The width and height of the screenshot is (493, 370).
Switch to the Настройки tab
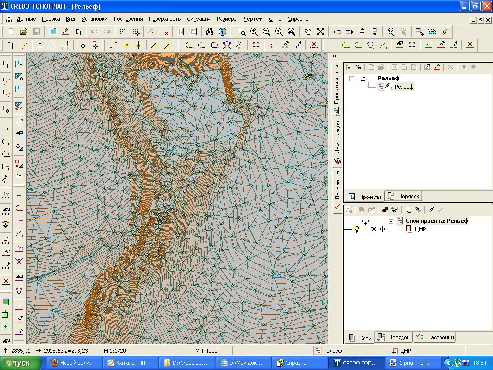click(x=435, y=337)
